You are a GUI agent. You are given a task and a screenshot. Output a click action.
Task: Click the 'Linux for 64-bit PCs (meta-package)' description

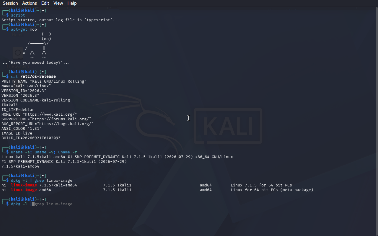(272, 190)
